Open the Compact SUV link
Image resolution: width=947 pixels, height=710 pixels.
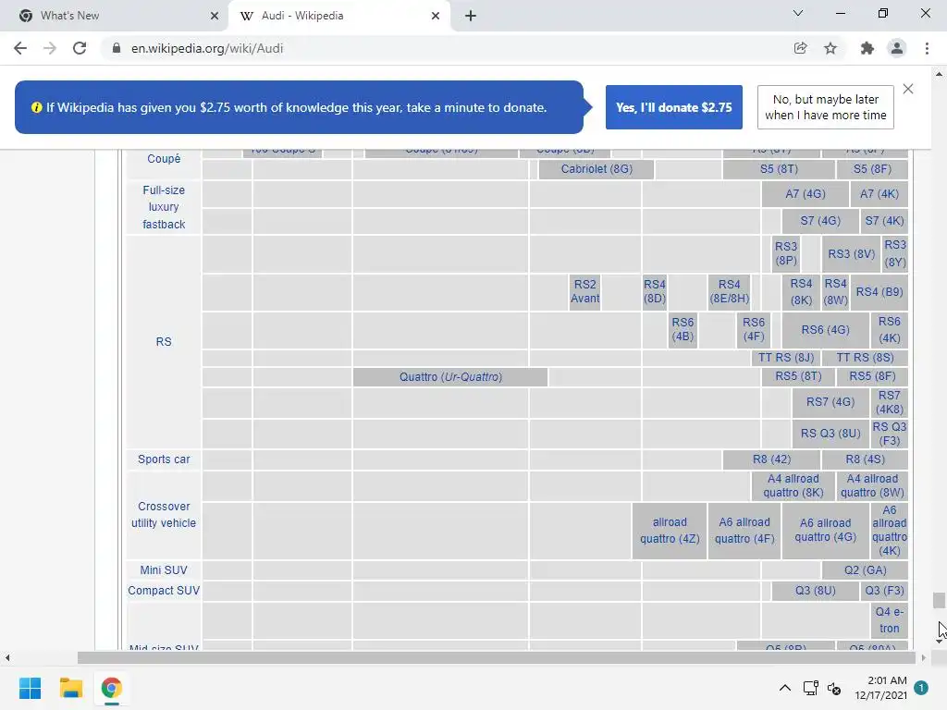[x=164, y=591]
